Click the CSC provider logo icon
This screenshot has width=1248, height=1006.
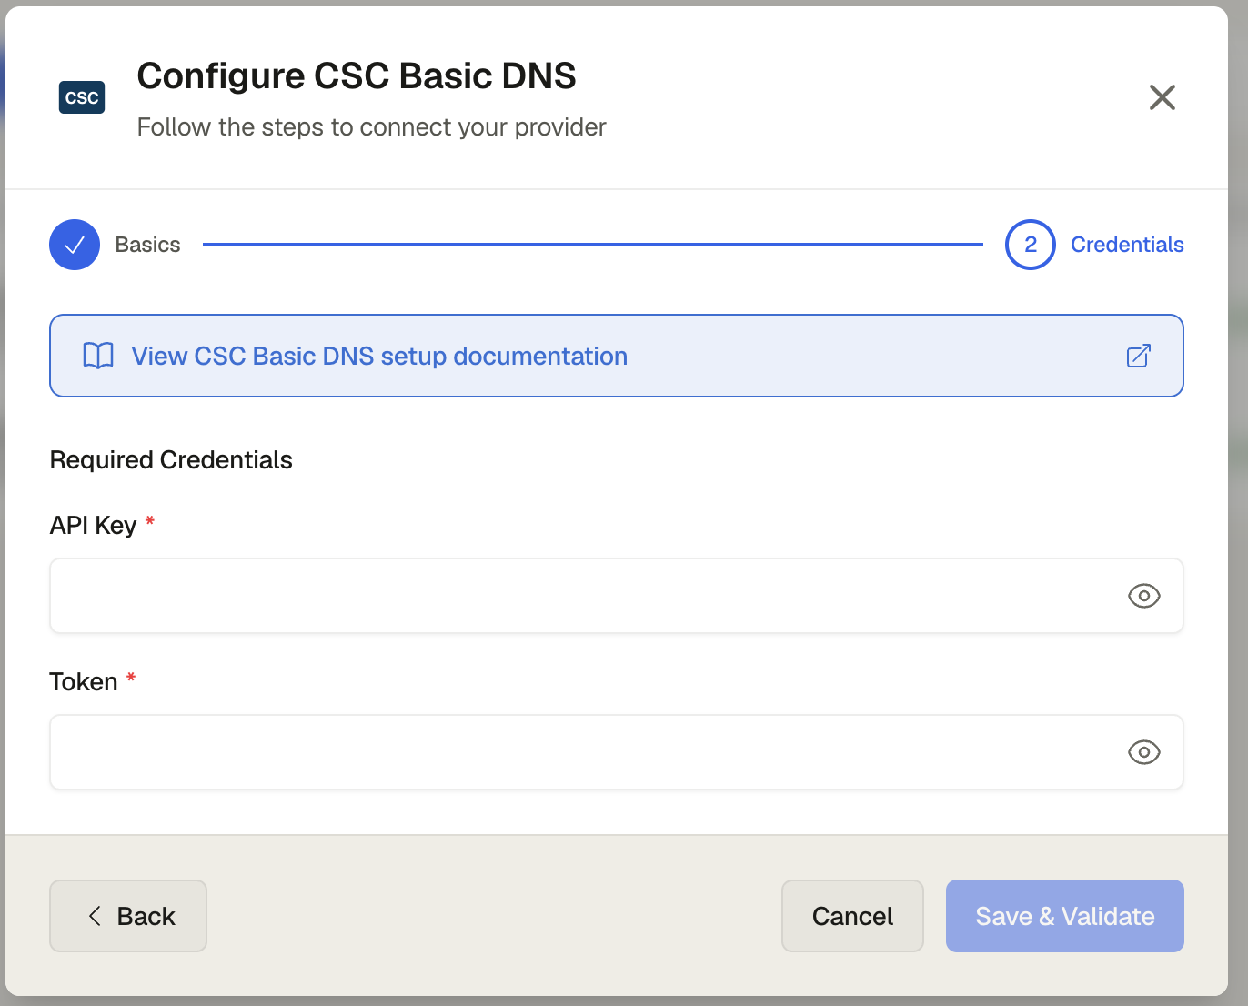click(82, 97)
